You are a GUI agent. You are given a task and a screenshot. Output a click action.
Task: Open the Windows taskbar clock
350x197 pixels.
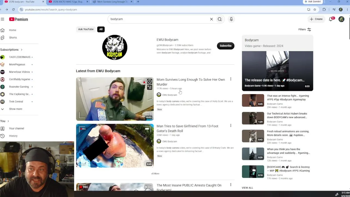345,194
